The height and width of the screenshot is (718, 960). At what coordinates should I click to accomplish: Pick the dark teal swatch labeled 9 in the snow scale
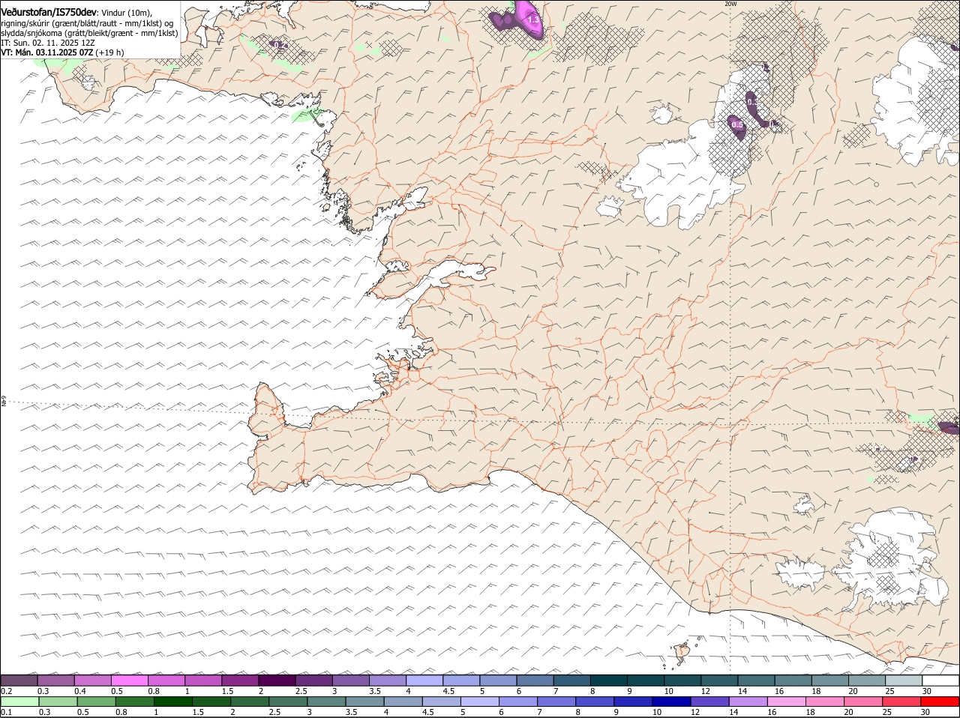click(x=645, y=680)
